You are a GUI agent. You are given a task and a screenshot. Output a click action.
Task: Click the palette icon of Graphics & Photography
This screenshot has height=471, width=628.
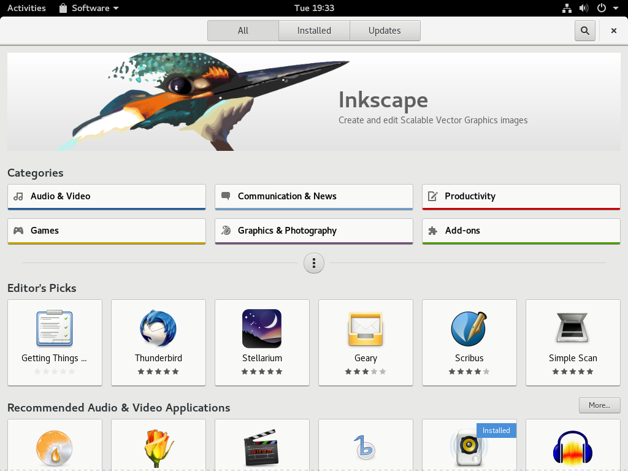(226, 231)
